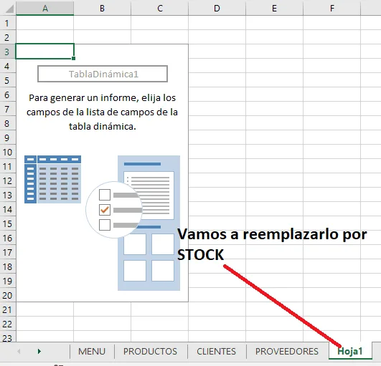Select the PROVEEDORES sheet tab
Viewport: 381px width, 366px height.
pos(287,351)
